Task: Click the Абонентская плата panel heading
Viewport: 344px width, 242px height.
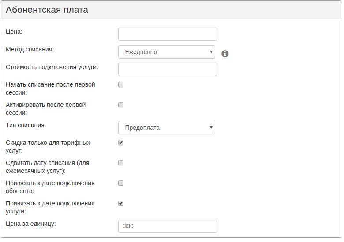Action: tap(47, 10)
